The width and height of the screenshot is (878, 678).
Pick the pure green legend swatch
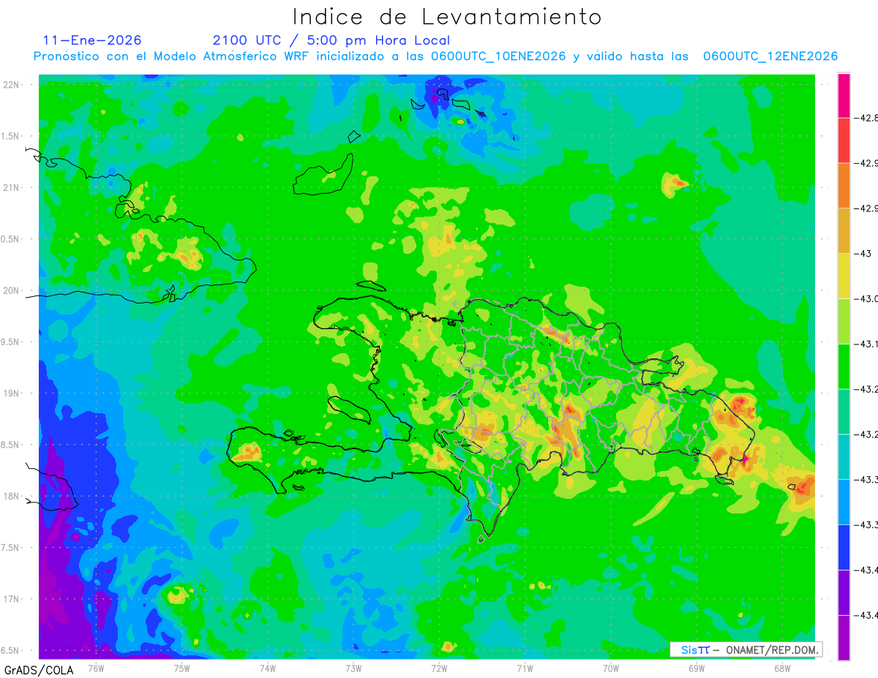(x=844, y=366)
